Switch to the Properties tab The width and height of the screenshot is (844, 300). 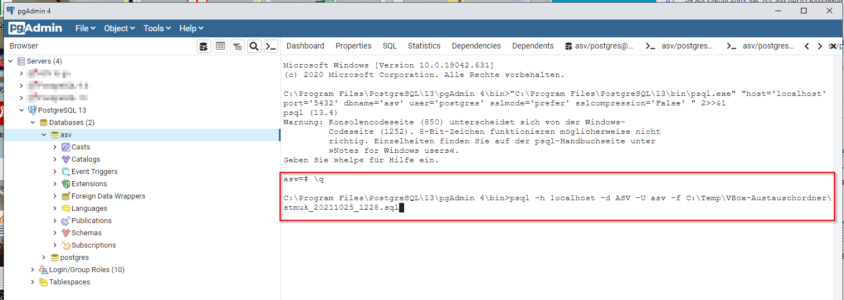click(x=353, y=46)
